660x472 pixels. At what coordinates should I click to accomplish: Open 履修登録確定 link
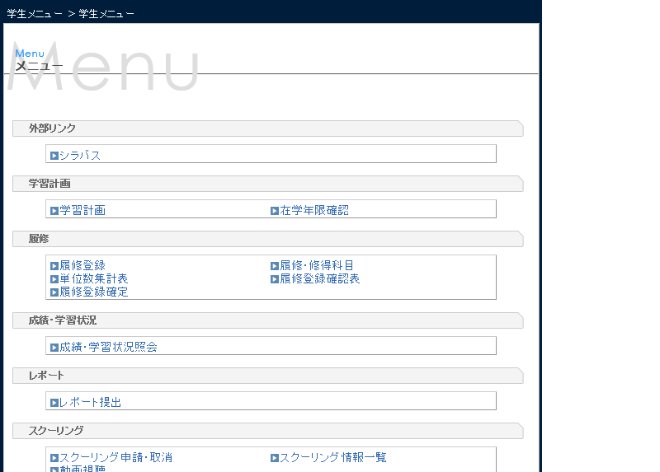[94, 292]
